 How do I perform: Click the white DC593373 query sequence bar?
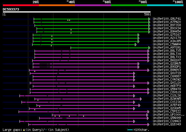pyautogui.click(x=77, y=12)
